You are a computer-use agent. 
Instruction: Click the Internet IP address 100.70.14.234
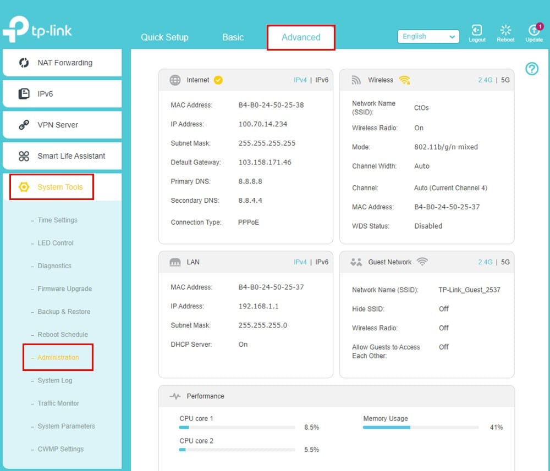[263, 124]
